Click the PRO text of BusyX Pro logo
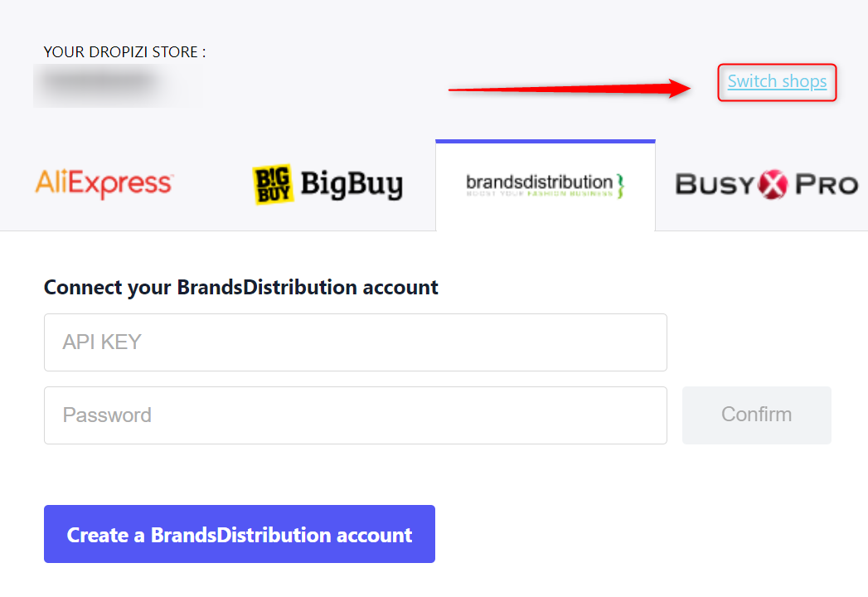This screenshot has width=868, height=597. point(827,185)
